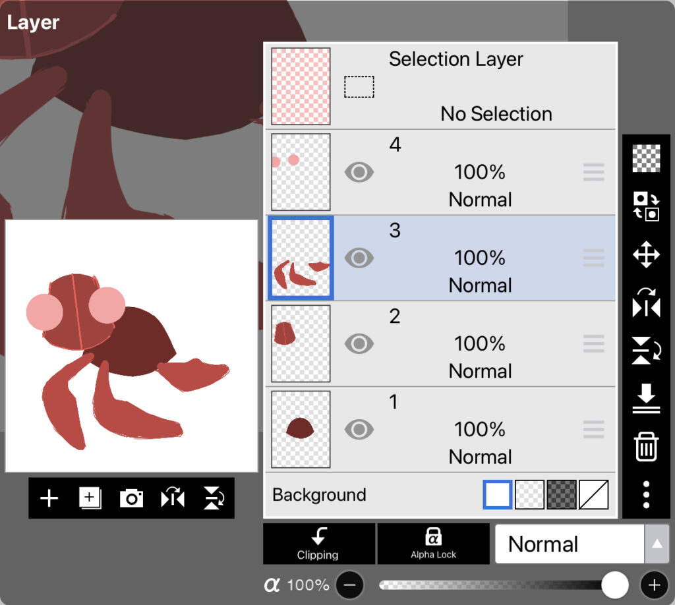
Task: Click the clear layer checkerboard icon
Action: click(x=646, y=158)
